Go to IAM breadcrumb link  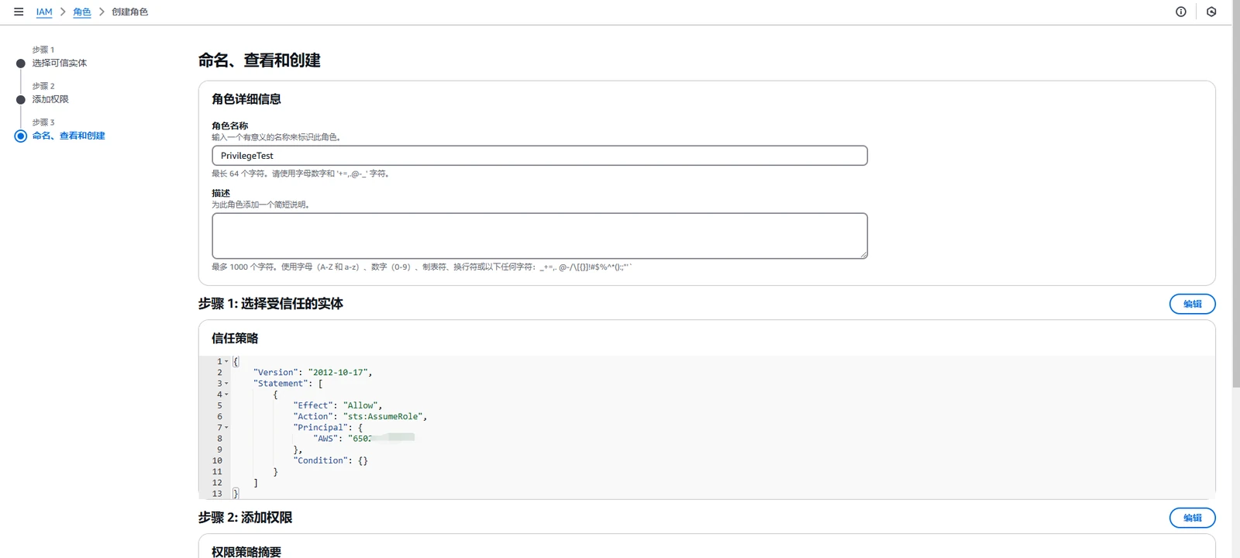(x=44, y=12)
